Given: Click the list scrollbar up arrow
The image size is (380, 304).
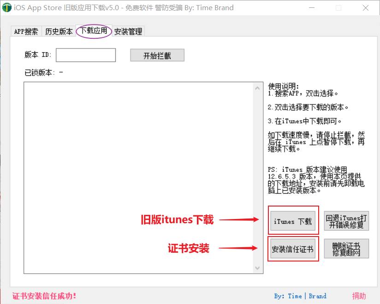Looking at the screenshot, I should (x=258, y=88).
